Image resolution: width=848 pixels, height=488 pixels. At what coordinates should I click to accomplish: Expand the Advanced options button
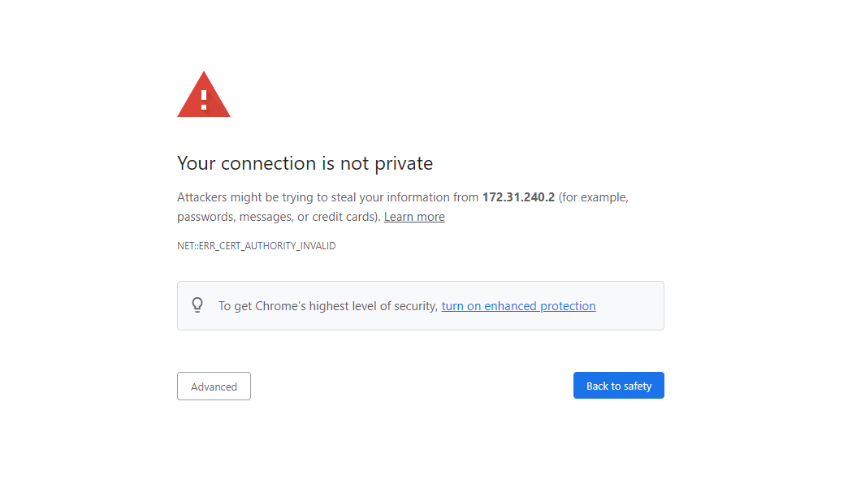click(214, 387)
